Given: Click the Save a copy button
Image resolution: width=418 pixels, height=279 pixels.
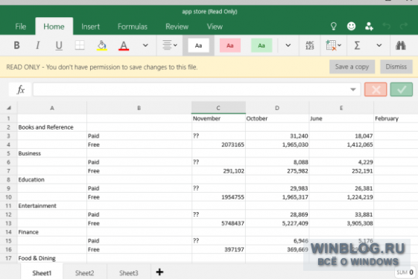Looking at the screenshot, I should (x=352, y=67).
